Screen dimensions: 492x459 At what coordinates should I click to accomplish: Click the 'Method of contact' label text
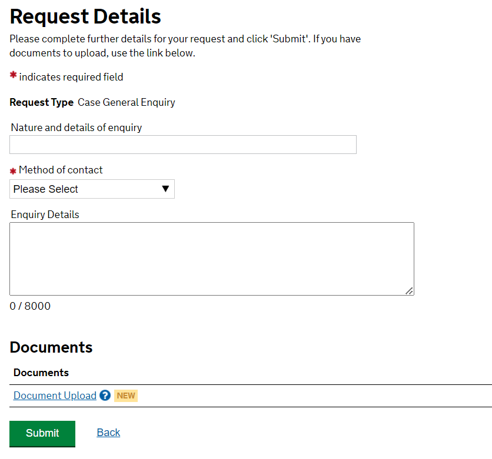pyautogui.click(x=61, y=170)
